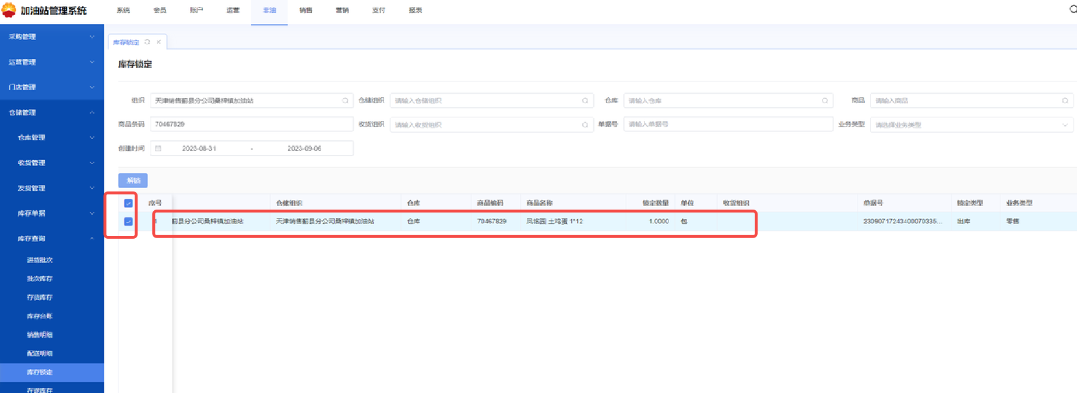Image resolution: width=1077 pixels, height=393 pixels.
Task: Close the 库存锁定 tab
Action: click(x=159, y=42)
